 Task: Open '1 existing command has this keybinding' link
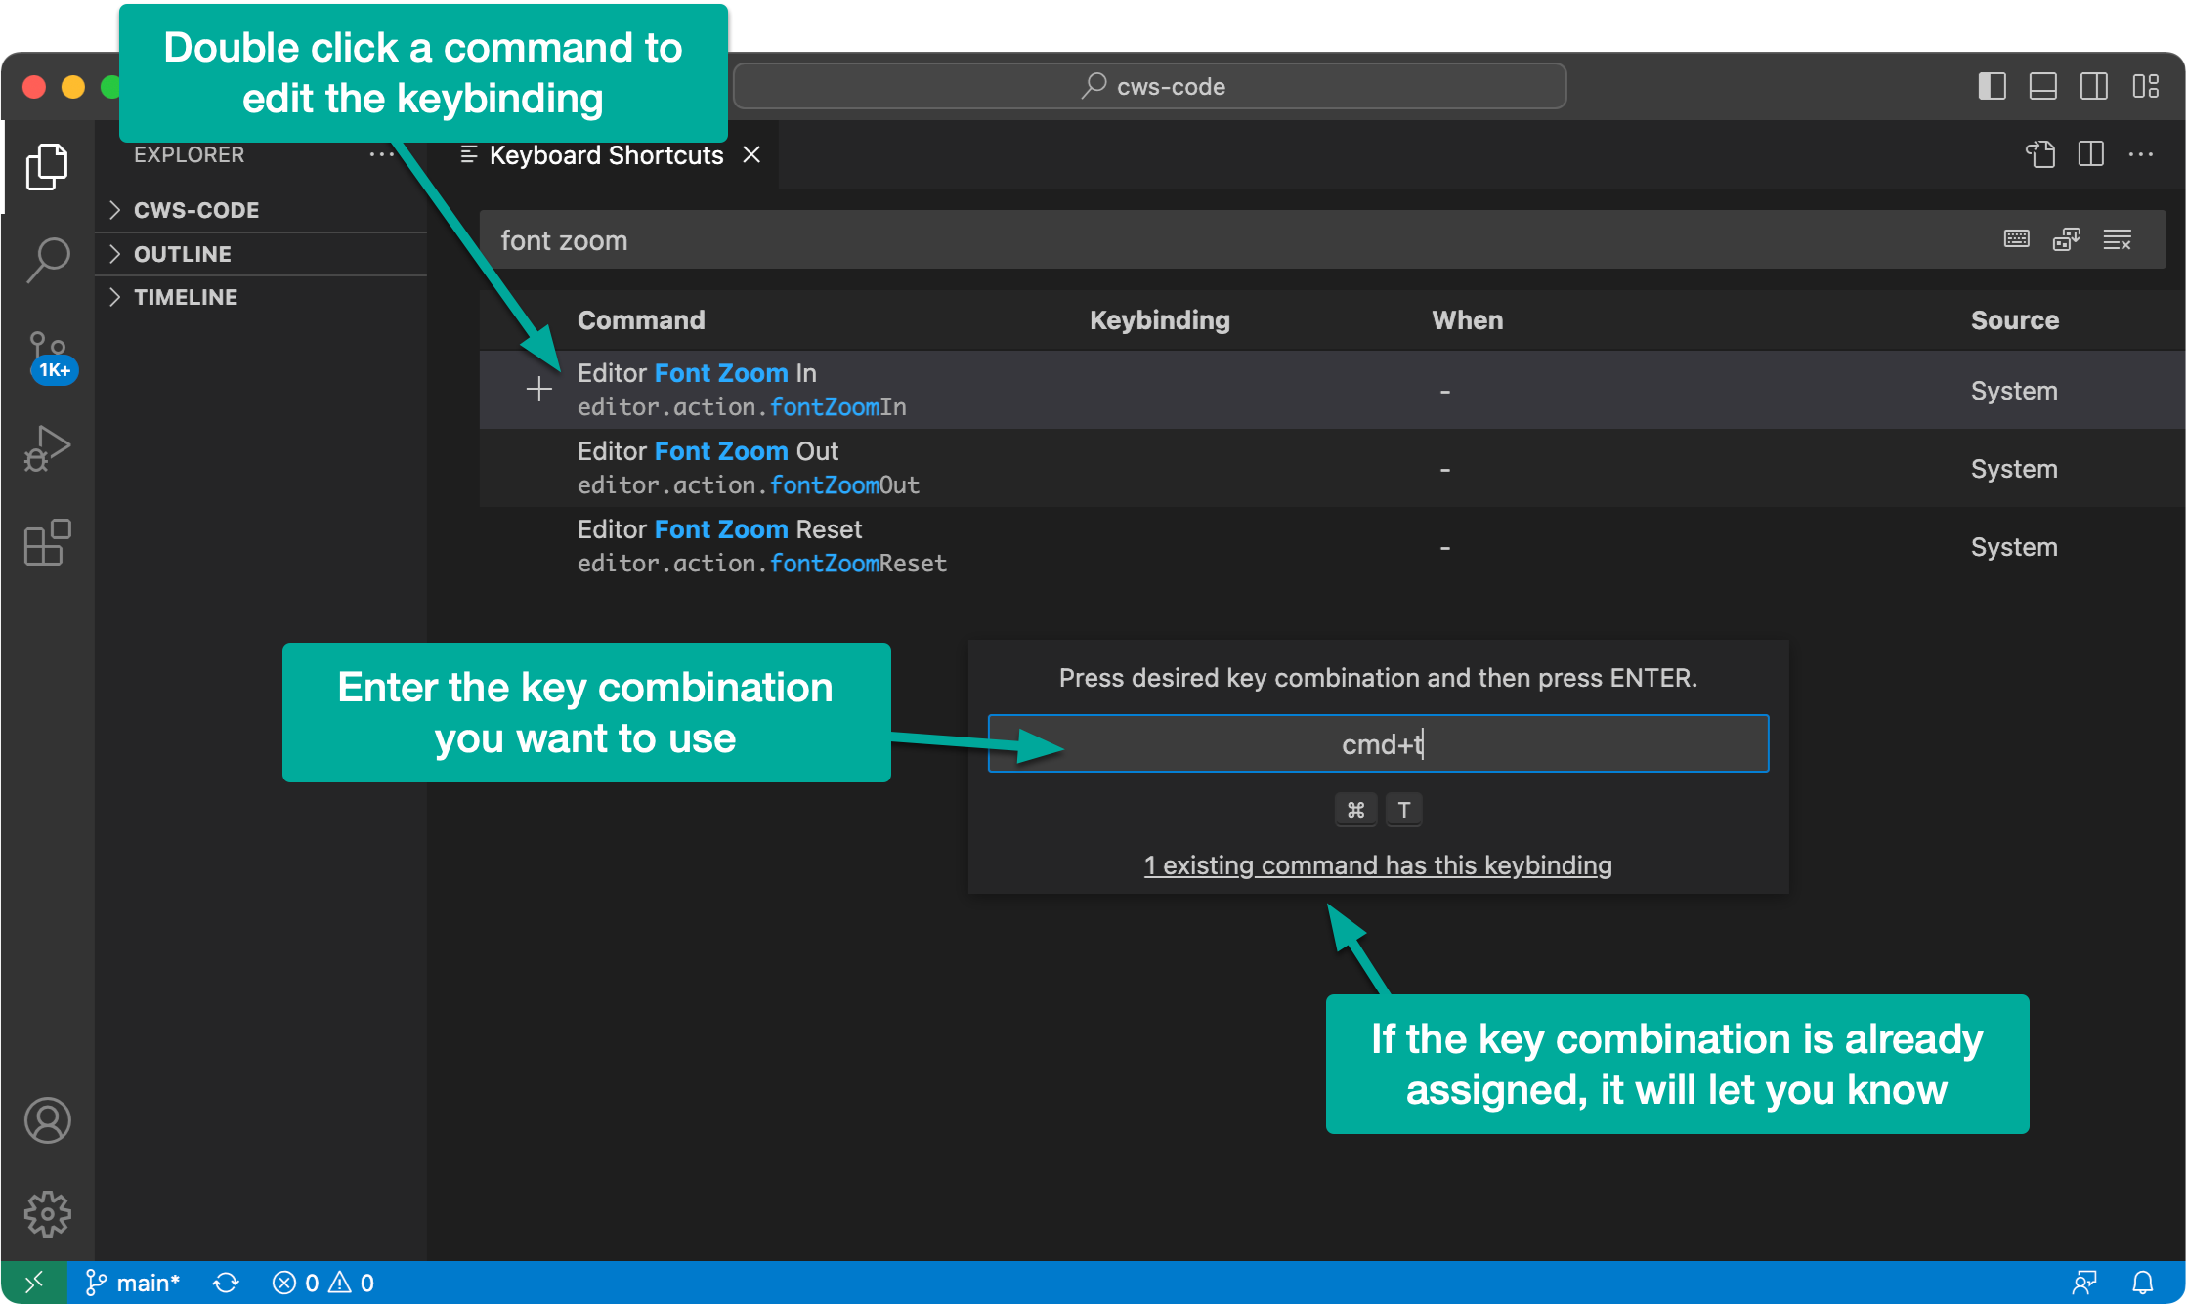[1377, 865]
